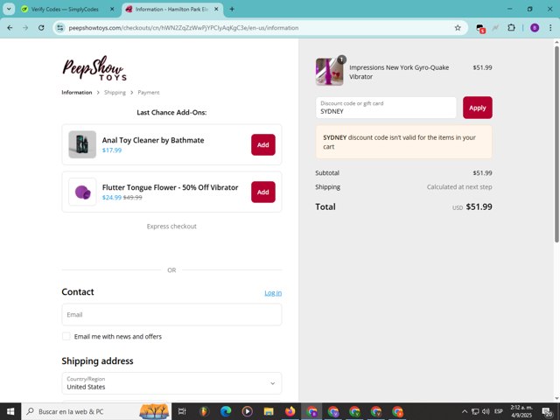Switch to the Verify Codes SimplyCodes tab
560x420 pixels.
pos(64,10)
